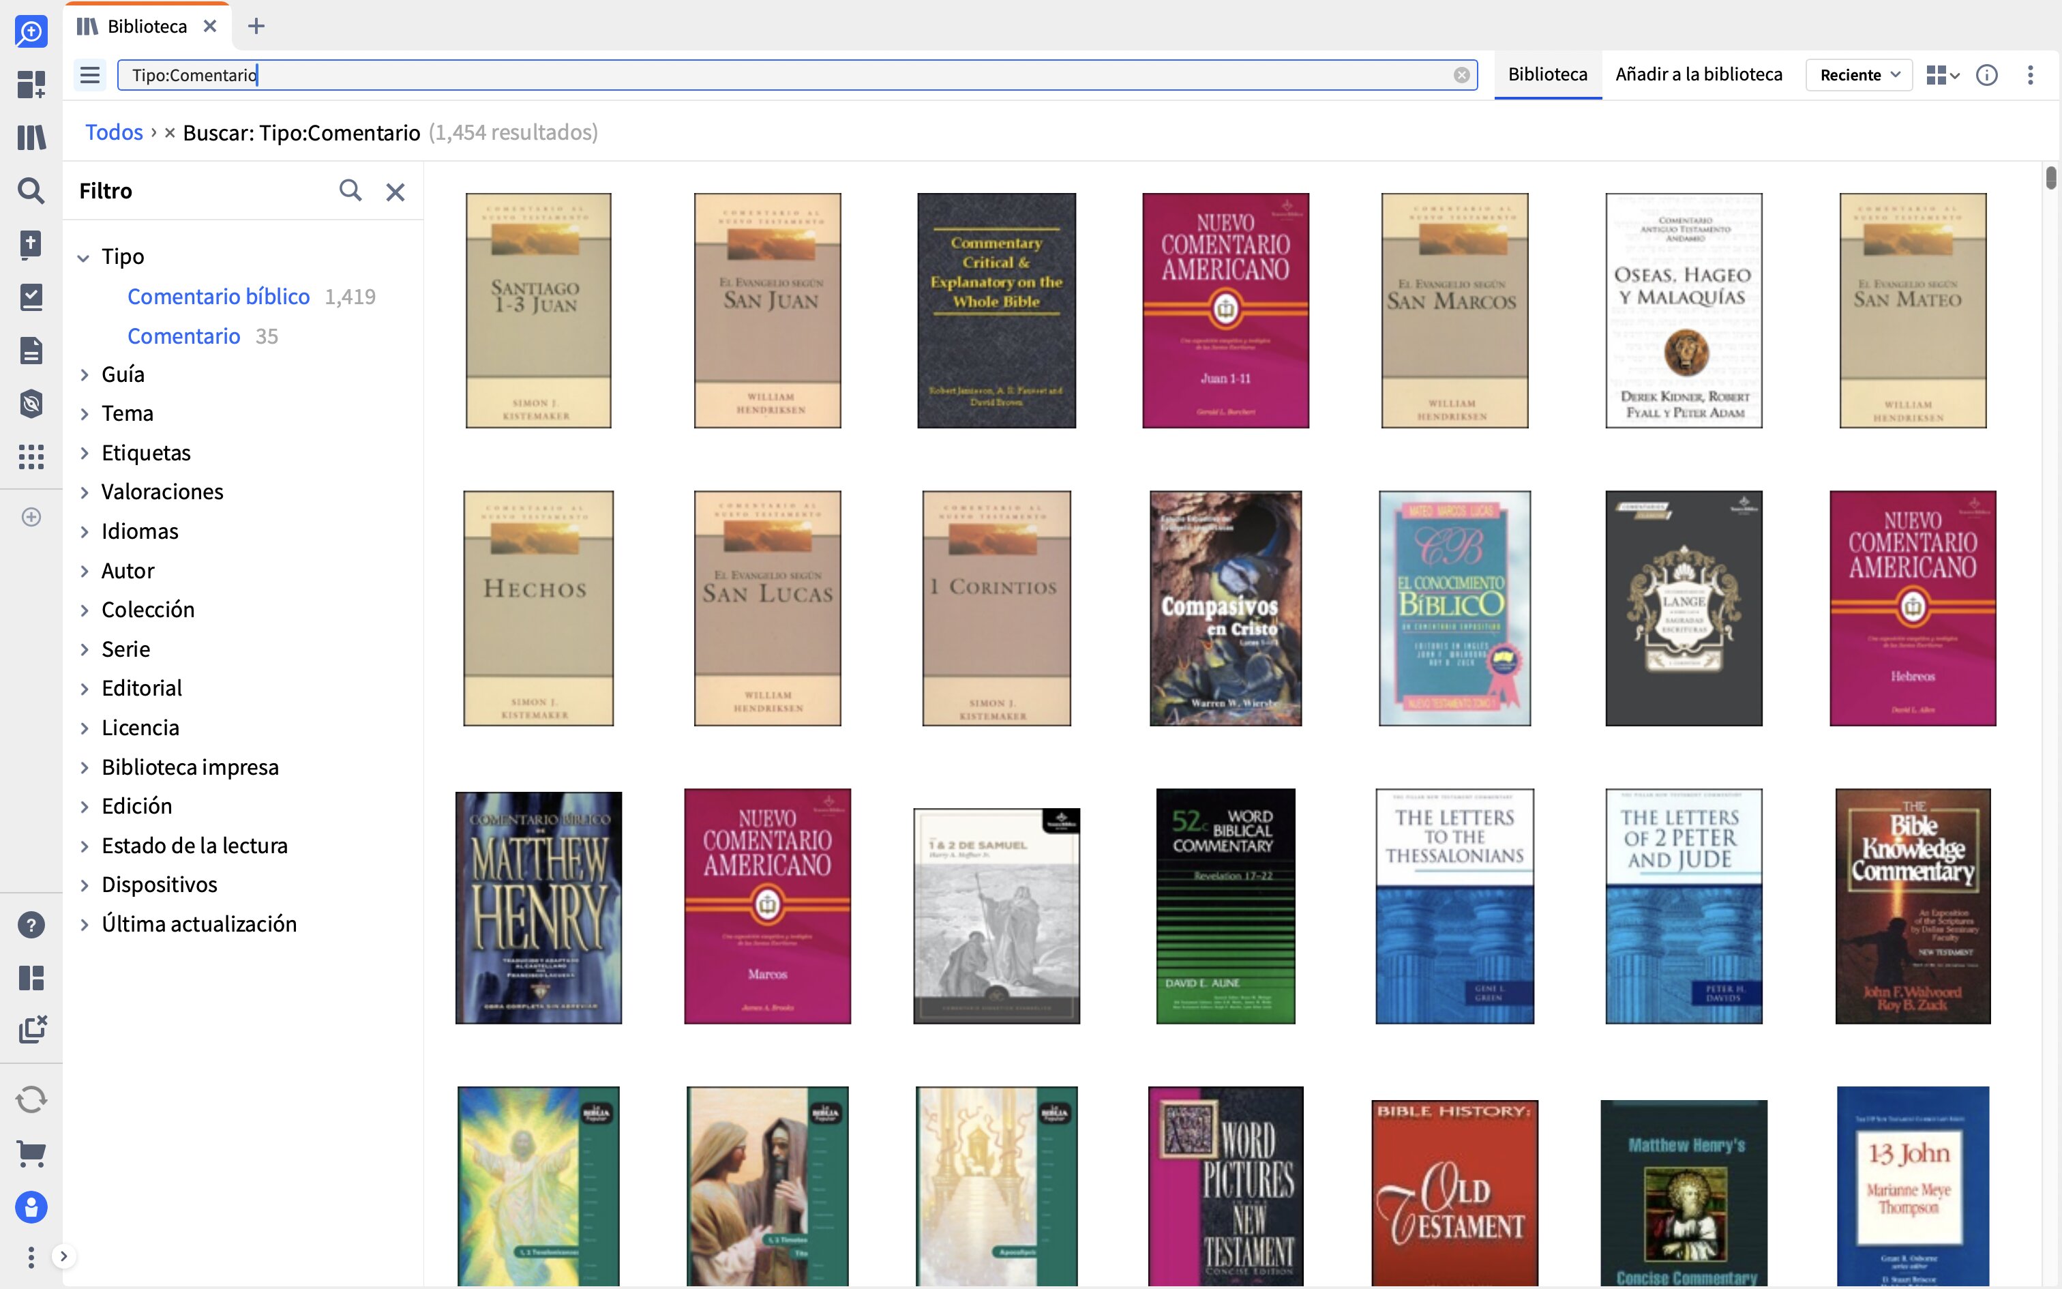Open the Reciente sort dropdown
The width and height of the screenshot is (2062, 1289).
point(1859,75)
